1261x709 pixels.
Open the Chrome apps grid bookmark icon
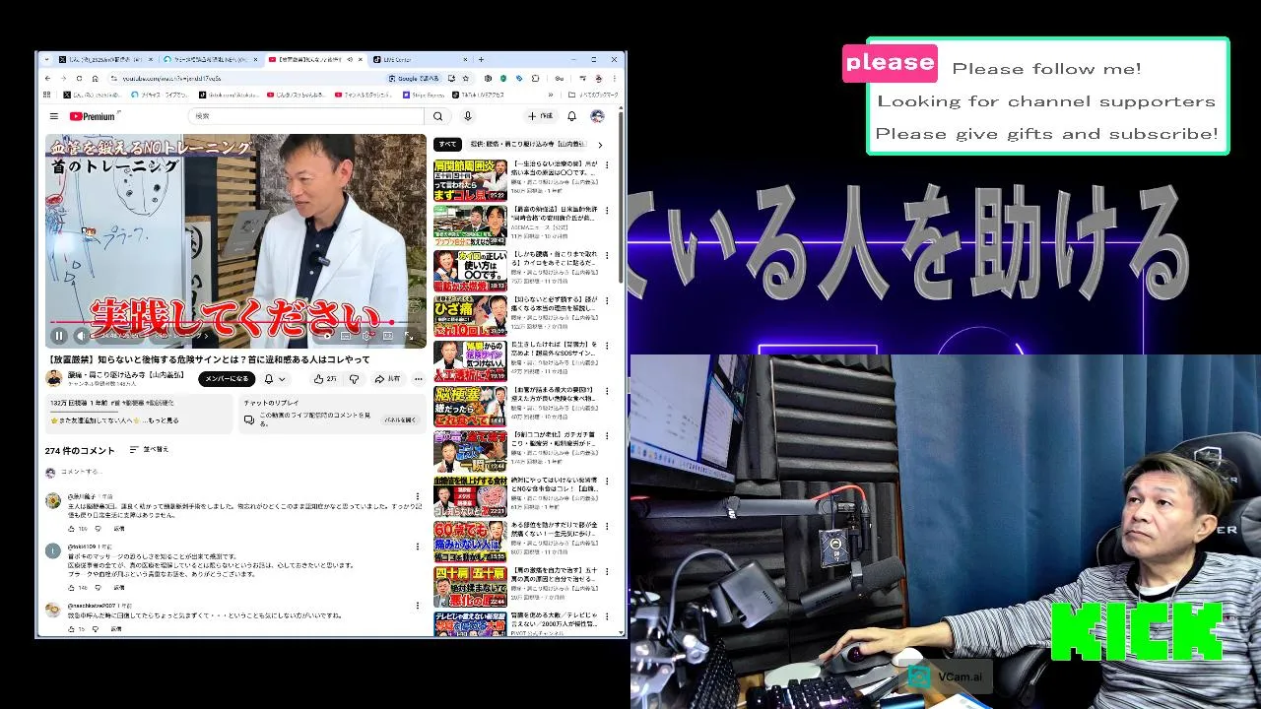pyautogui.click(x=47, y=95)
